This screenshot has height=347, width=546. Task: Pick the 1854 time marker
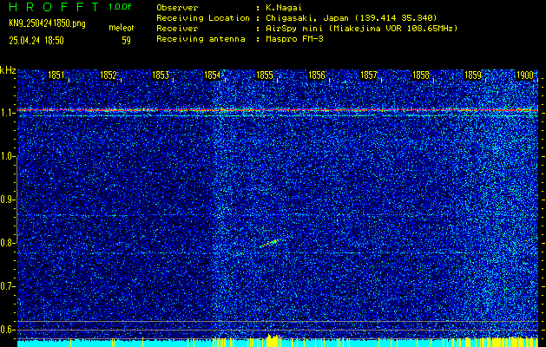coord(213,75)
